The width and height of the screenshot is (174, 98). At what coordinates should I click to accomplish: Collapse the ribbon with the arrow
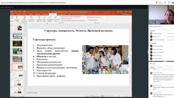[131, 23]
